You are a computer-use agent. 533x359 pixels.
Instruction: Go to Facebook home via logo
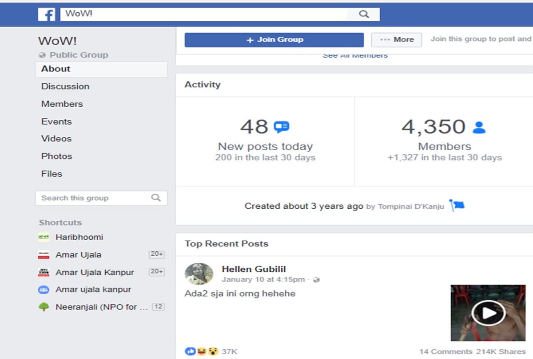tap(46, 14)
